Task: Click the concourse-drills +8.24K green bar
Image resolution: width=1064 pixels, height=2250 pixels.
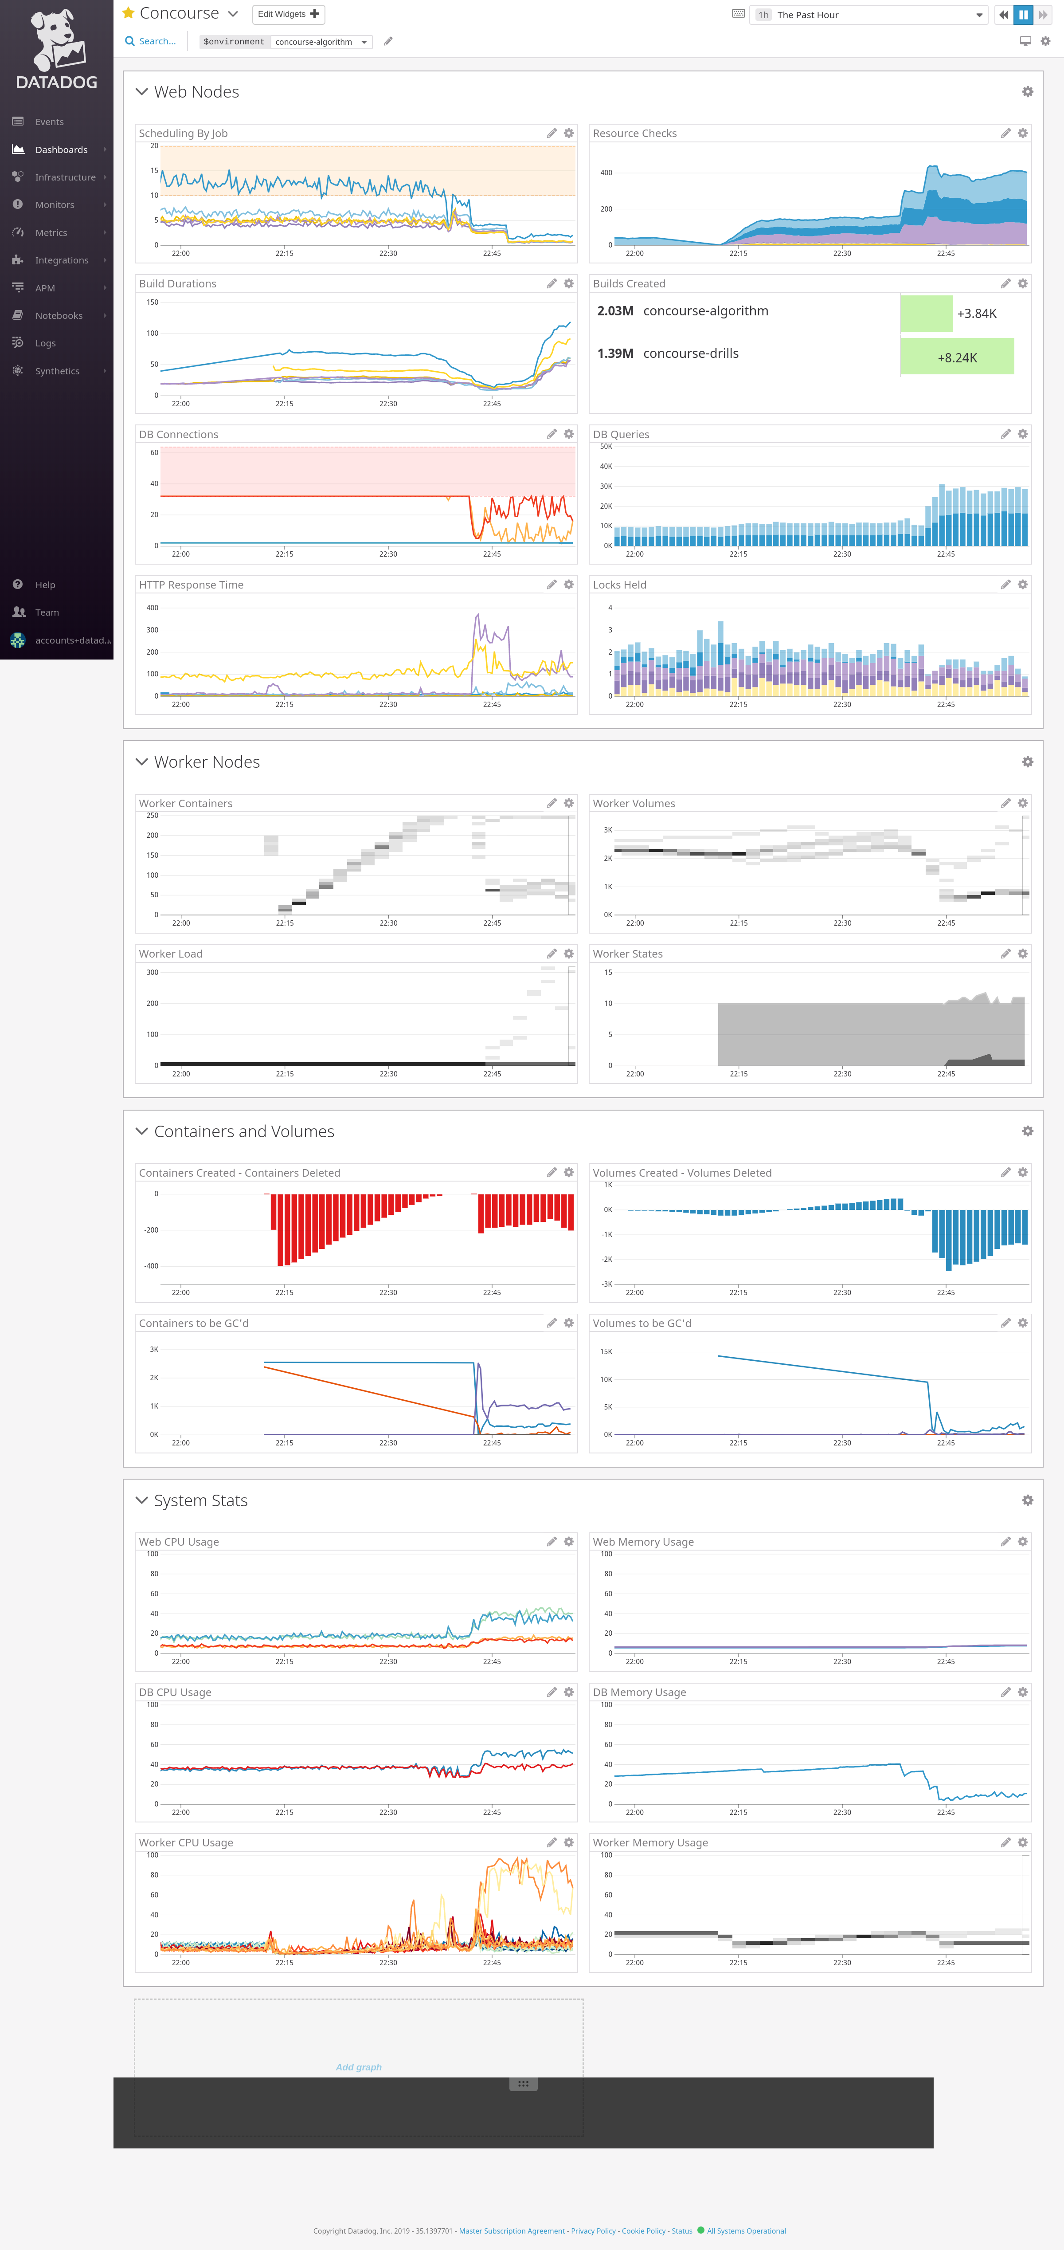Action: [957, 356]
